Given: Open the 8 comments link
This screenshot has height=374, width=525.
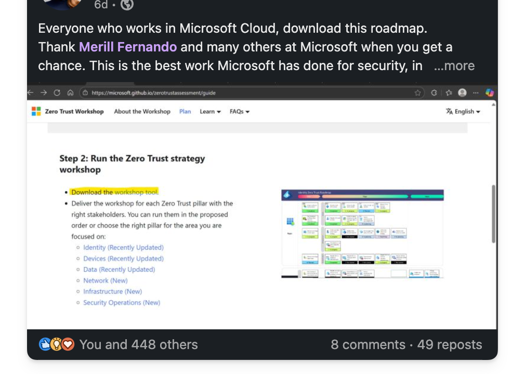Looking at the screenshot, I should click(x=368, y=344).
